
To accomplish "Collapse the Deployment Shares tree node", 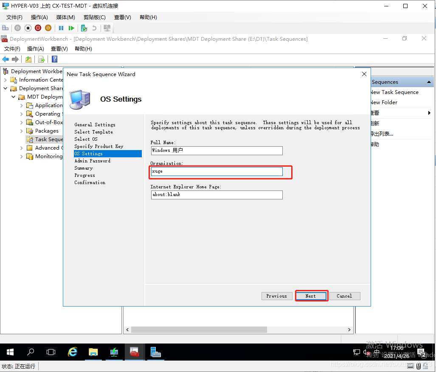I will tap(5, 88).
